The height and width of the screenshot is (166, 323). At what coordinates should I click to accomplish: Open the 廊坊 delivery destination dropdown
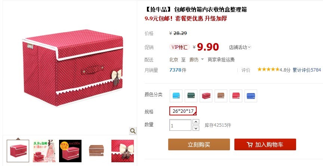(197, 60)
